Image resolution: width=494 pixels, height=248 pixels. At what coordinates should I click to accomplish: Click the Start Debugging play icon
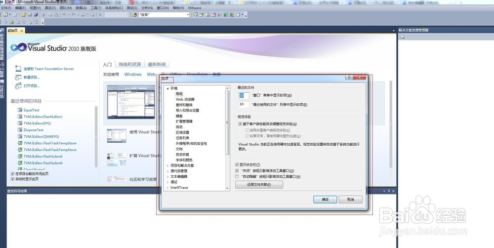(x=100, y=14)
